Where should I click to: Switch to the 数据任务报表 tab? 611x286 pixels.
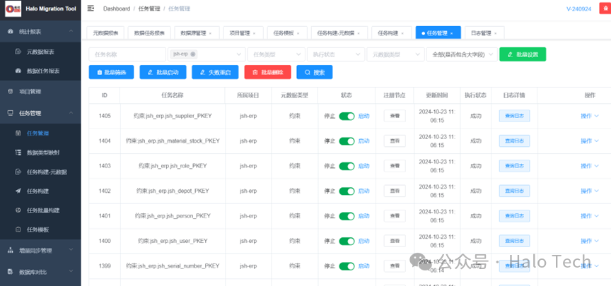(149, 33)
